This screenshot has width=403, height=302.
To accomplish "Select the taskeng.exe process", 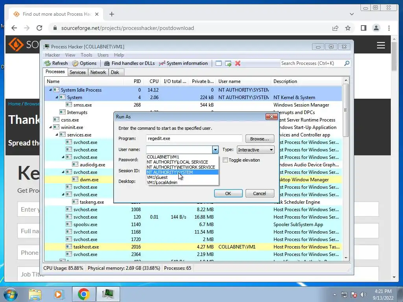I will tap(79, 202).
